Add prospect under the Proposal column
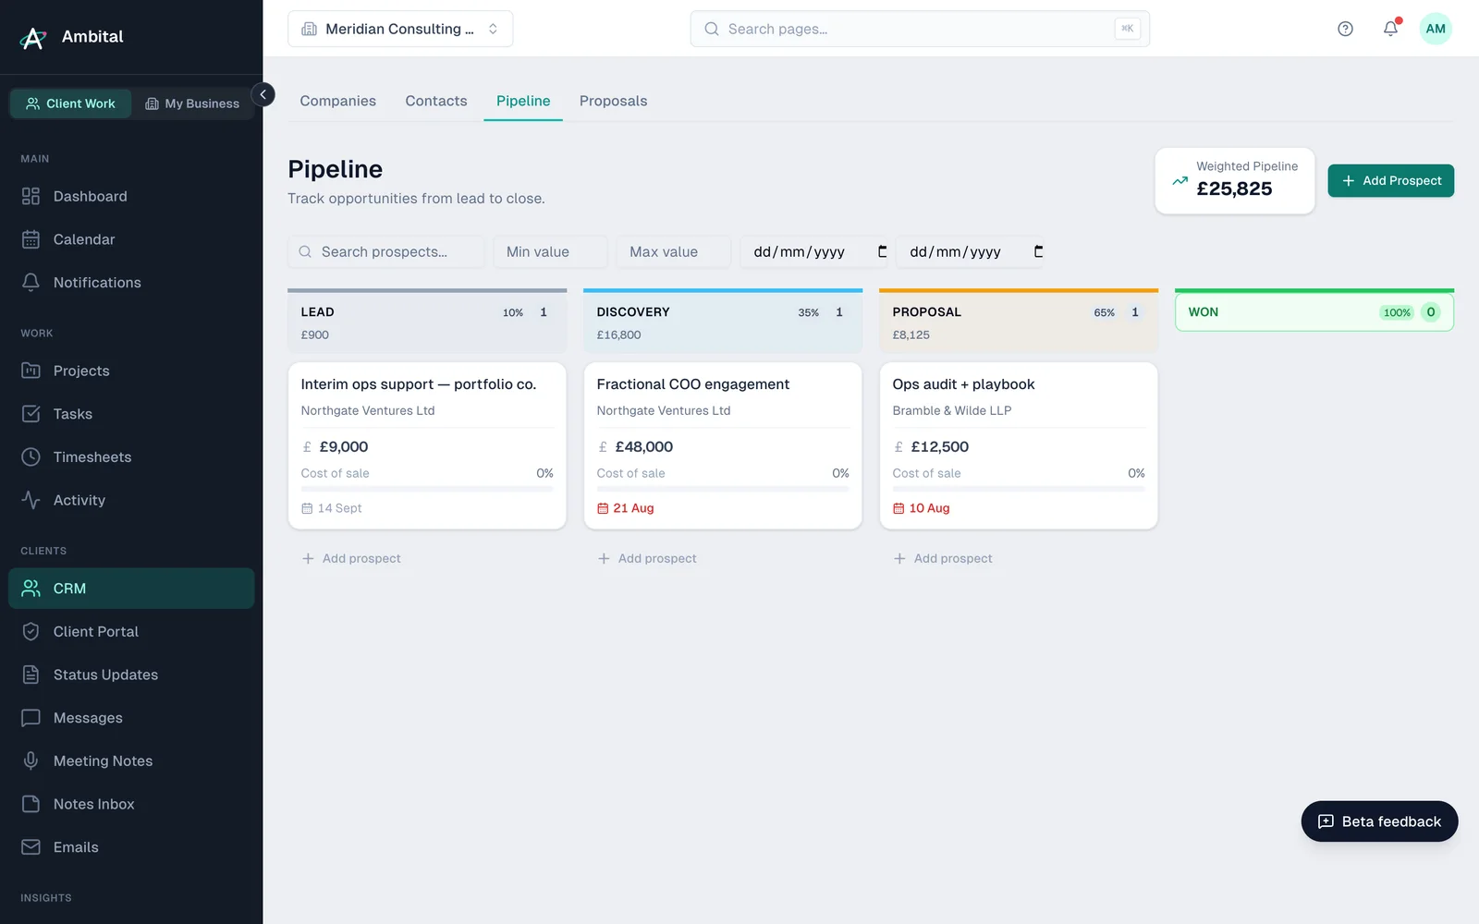 [943, 559]
